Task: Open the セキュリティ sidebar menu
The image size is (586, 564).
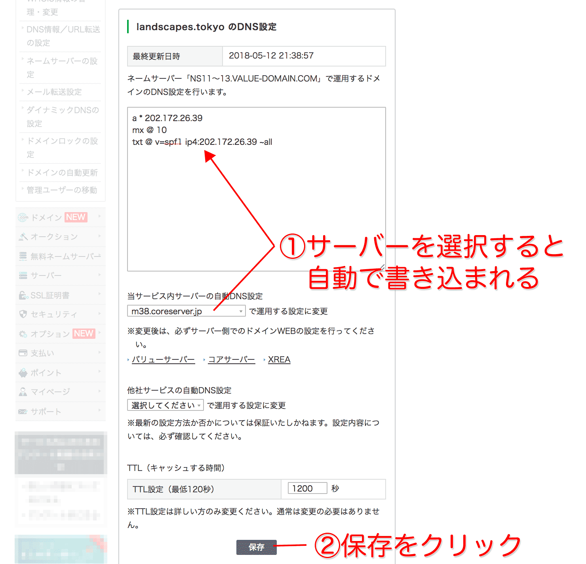Action: pos(61,314)
